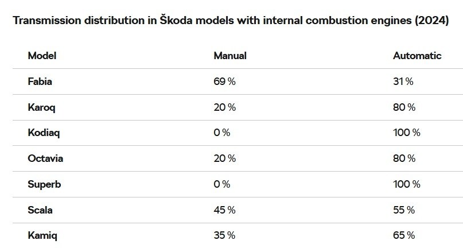
Task: Click Karoq's 80 % automatic value
Action: coord(404,107)
